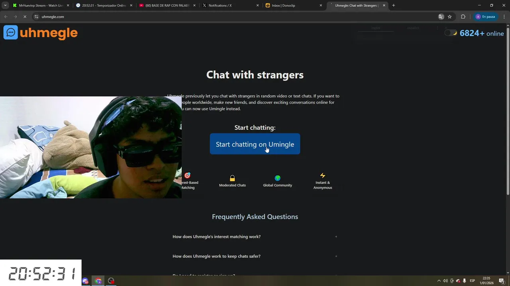Open Chrome from the taskbar
The width and height of the screenshot is (510, 286).
click(x=98, y=281)
